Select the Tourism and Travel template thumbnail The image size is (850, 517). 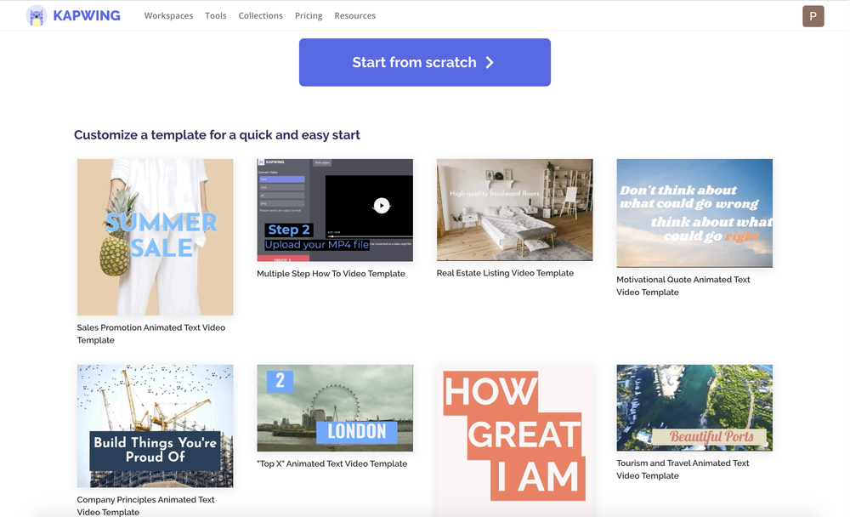point(694,407)
